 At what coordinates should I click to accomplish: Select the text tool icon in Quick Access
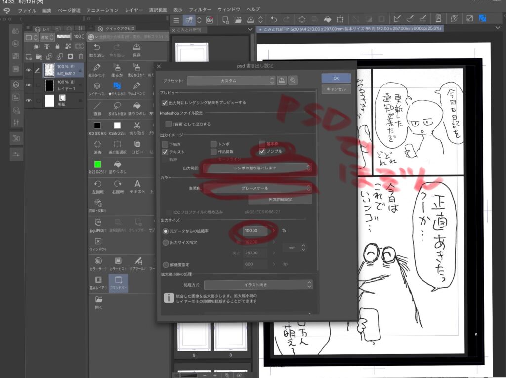click(137, 184)
